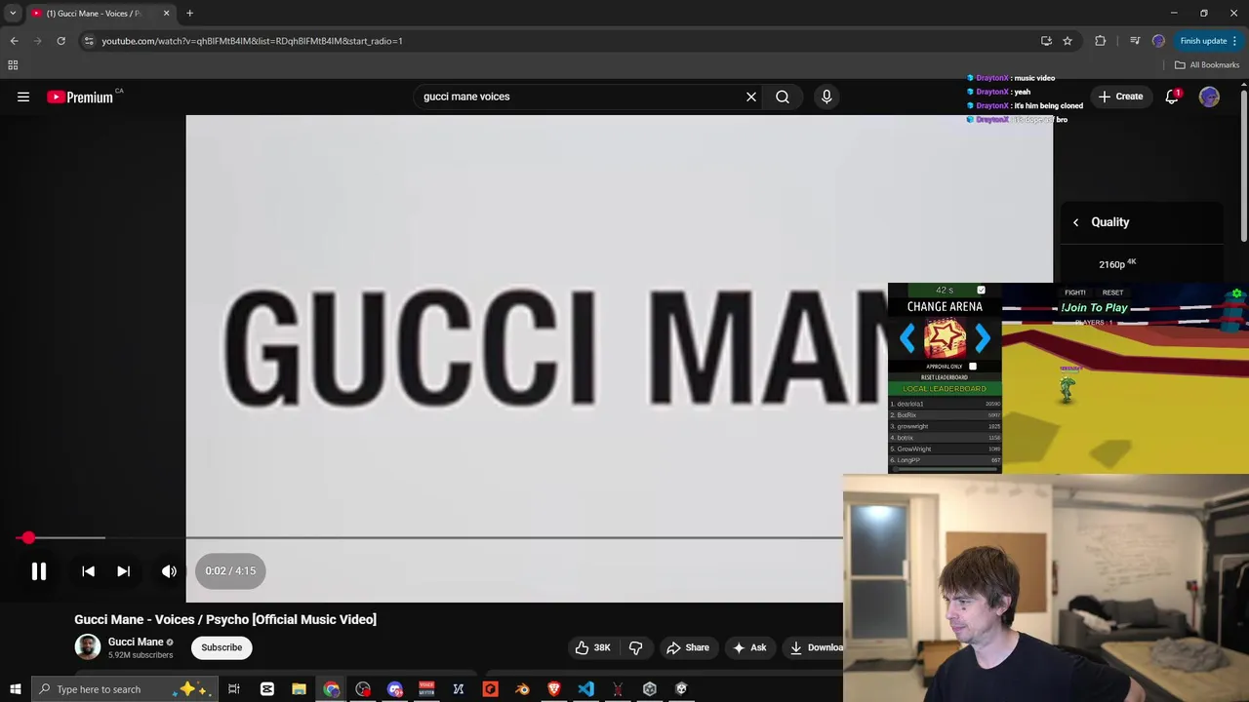
Task: Like the video (38K thumbs up)
Action: [x=593, y=647]
